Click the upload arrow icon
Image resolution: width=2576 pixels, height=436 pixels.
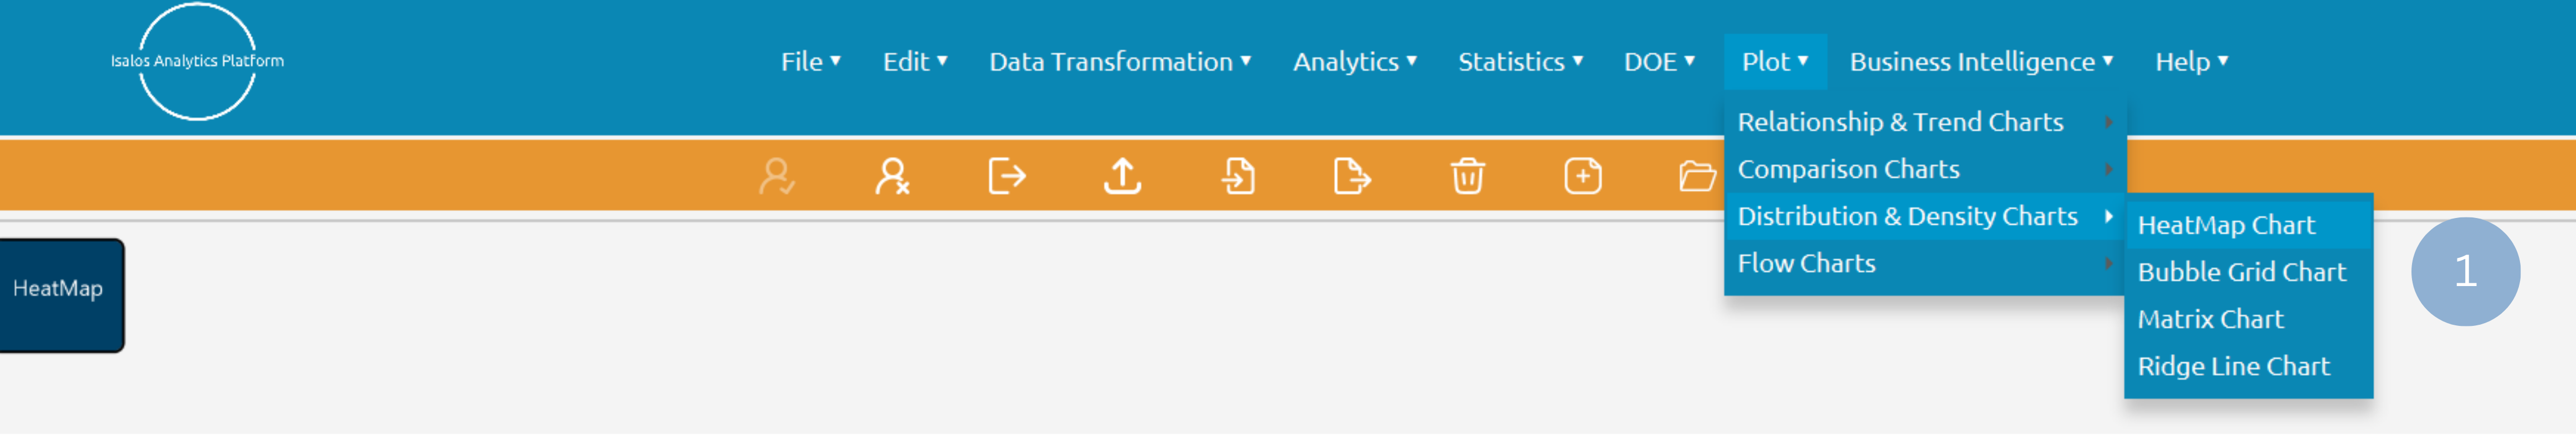coord(1122,177)
